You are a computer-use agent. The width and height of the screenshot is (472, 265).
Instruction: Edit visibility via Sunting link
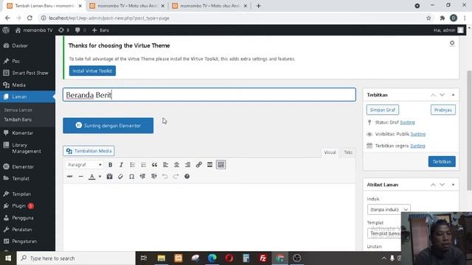tap(418, 134)
